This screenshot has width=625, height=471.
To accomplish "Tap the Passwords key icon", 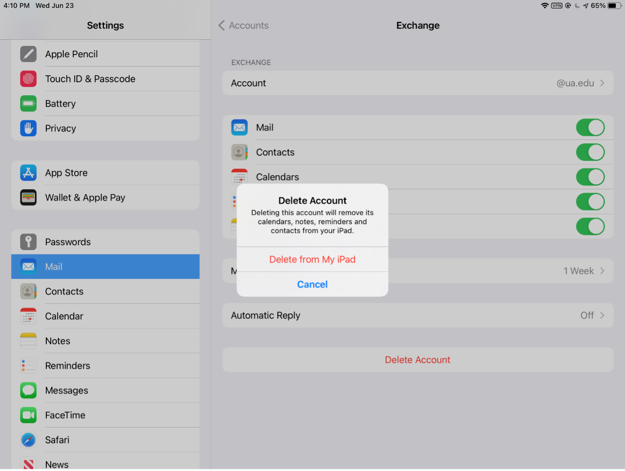I will tap(28, 242).
